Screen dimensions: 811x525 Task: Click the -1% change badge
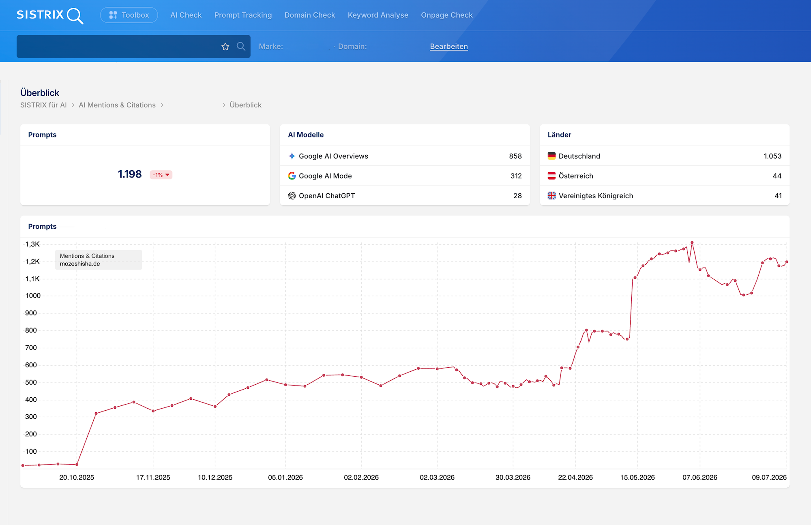click(x=161, y=175)
